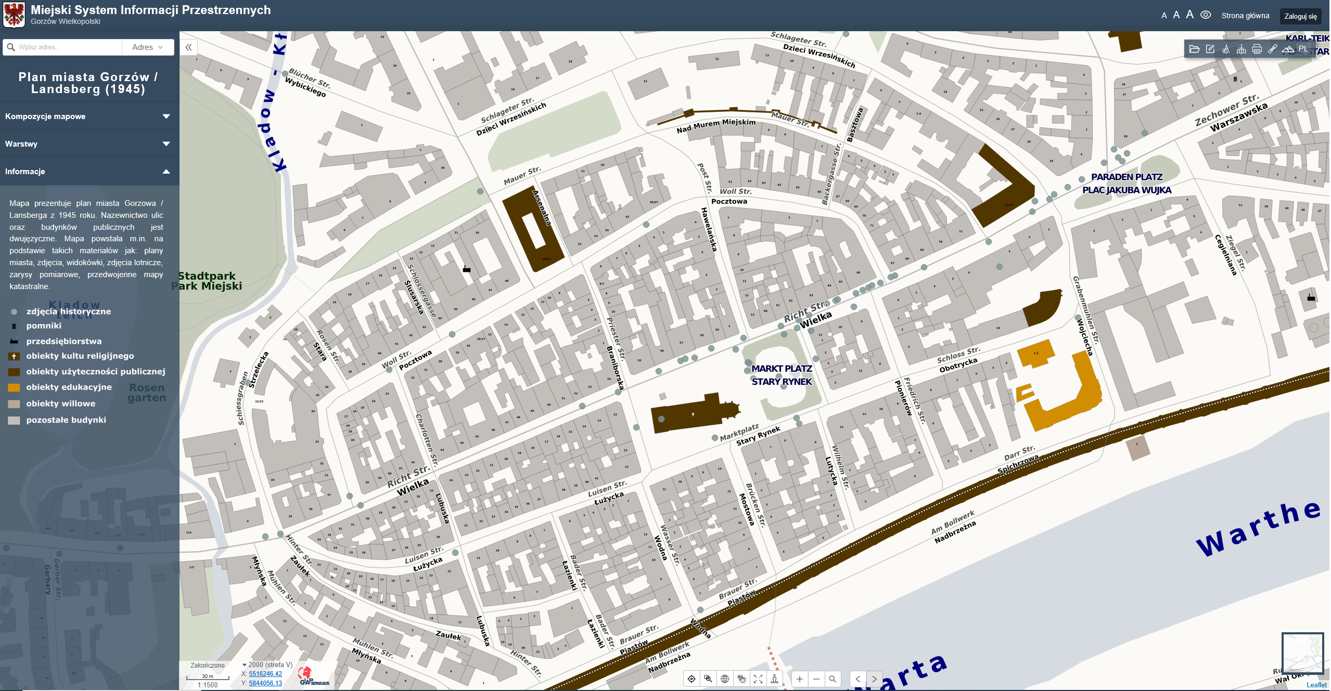Click the Plan miasta Gorzów / Landsberg title
Image resolution: width=1331 pixels, height=691 pixels.
coord(88,83)
